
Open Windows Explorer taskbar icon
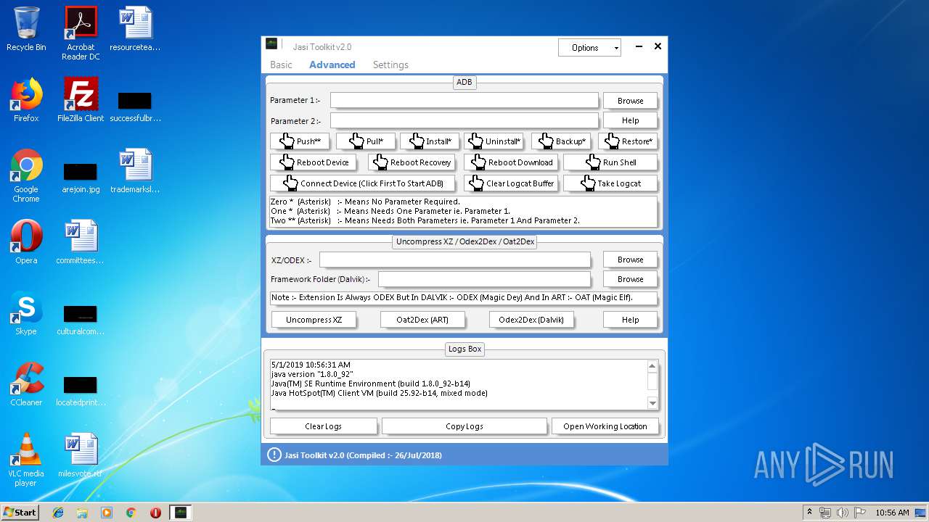(82, 513)
